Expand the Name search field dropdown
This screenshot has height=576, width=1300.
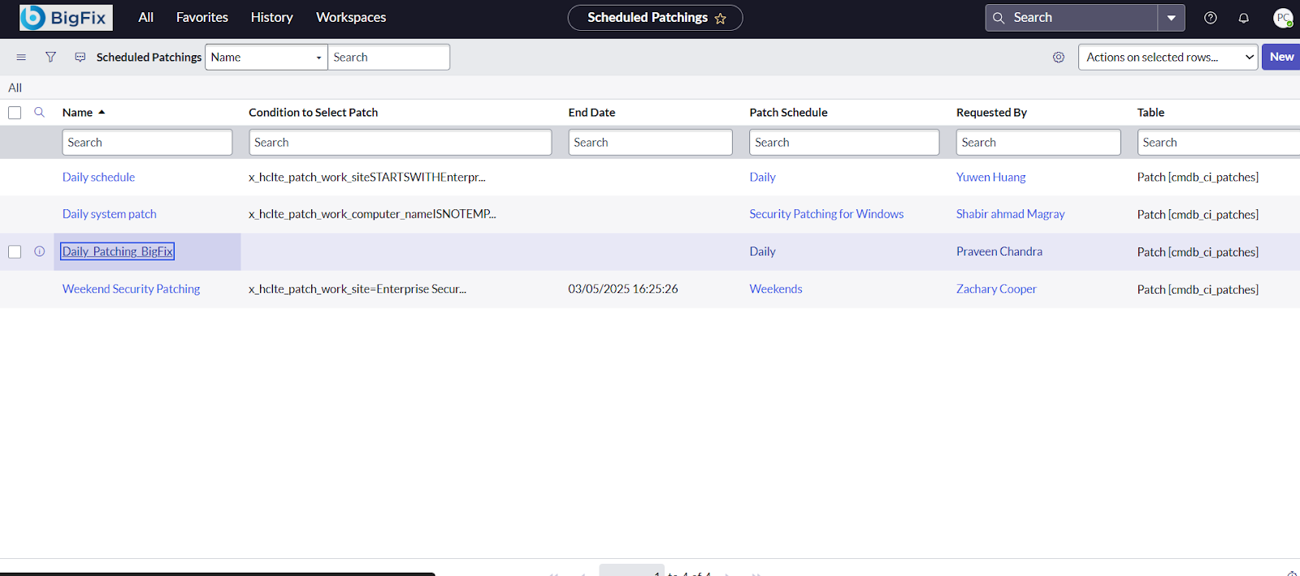266,57
